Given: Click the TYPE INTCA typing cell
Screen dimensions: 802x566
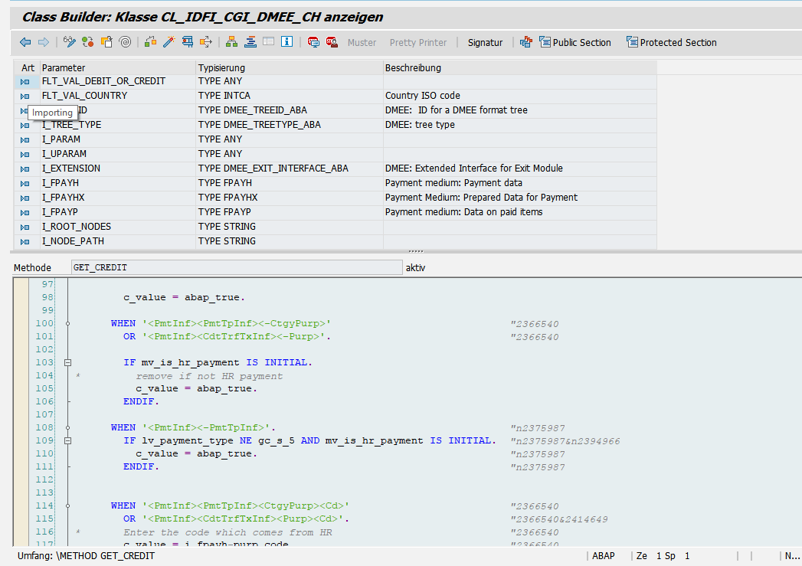Looking at the screenshot, I should point(290,96).
